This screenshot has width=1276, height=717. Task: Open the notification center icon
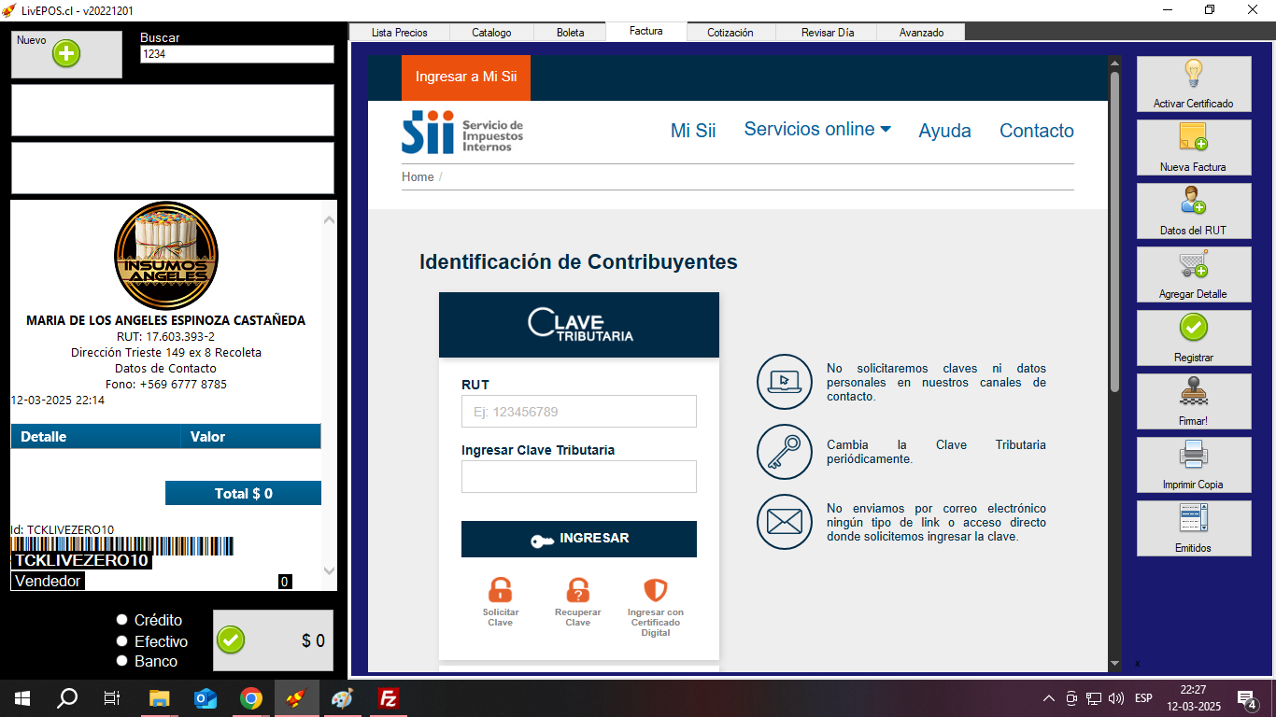[x=1246, y=698]
